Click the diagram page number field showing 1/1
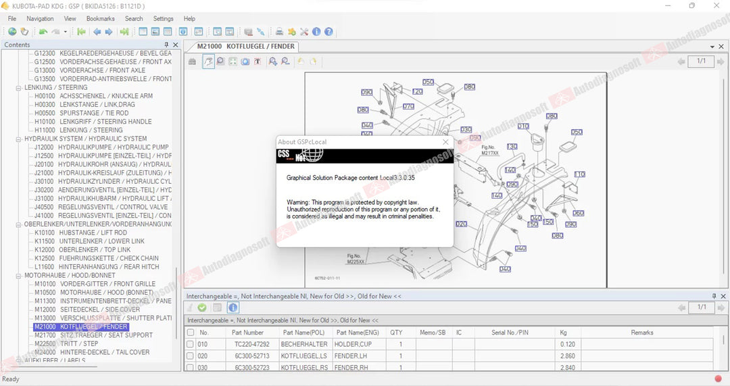730x386 pixels. click(701, 62)
